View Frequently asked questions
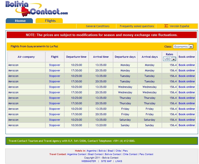The image size is (199, 164). (137, 26)
